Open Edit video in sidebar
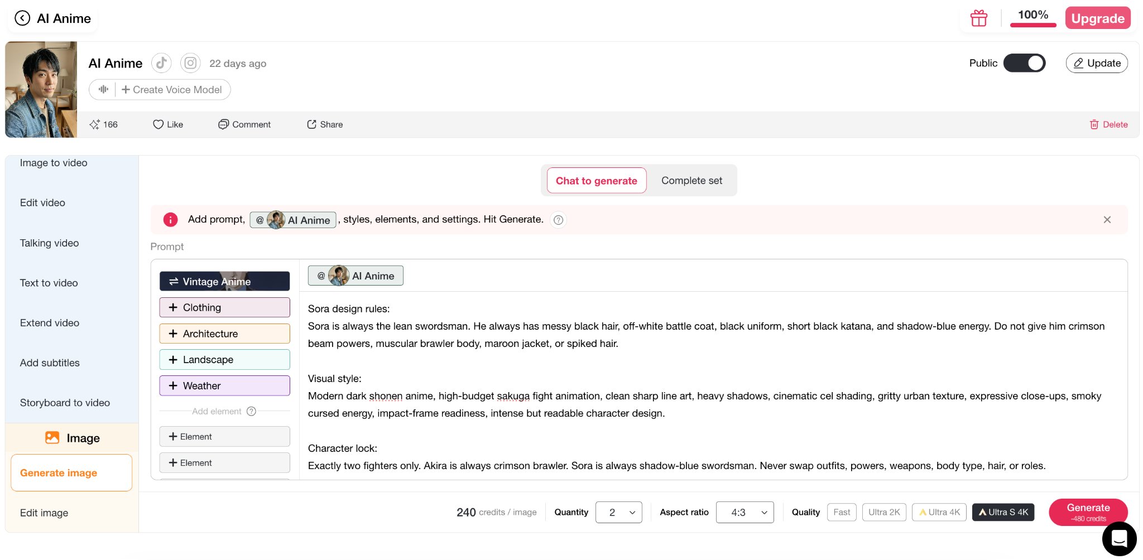Screen dimensions: 1143x560 tap(42, 203)
